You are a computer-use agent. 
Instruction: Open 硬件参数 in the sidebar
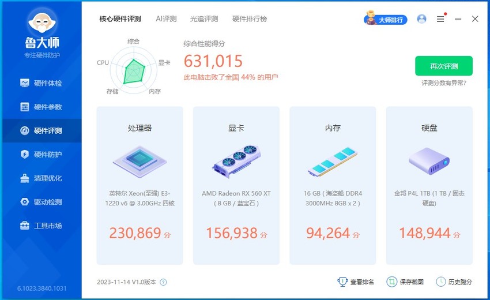[42, 107]
